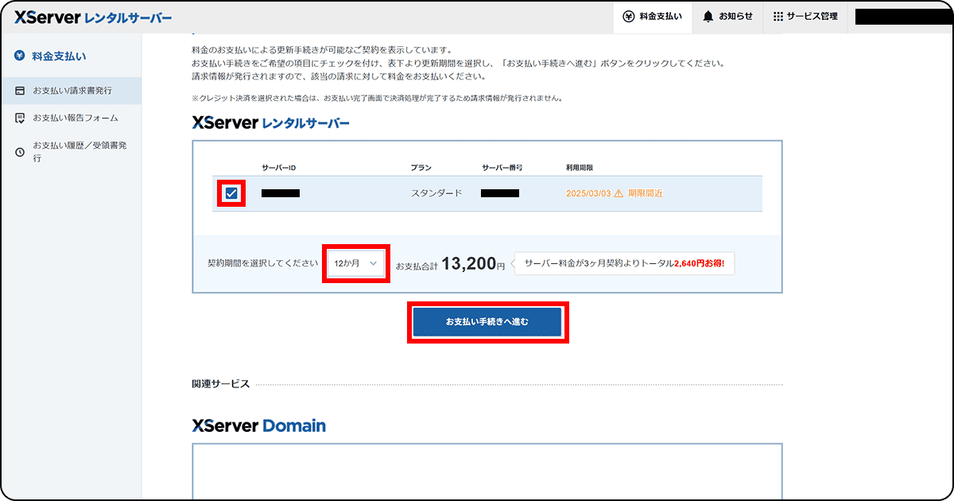This screenshot has height=501, width=954.
Task: Click the 利用期限 column header
Action: (580, 168)
